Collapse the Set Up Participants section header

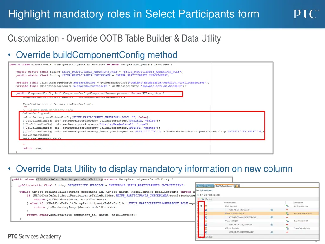coord(198,195)
